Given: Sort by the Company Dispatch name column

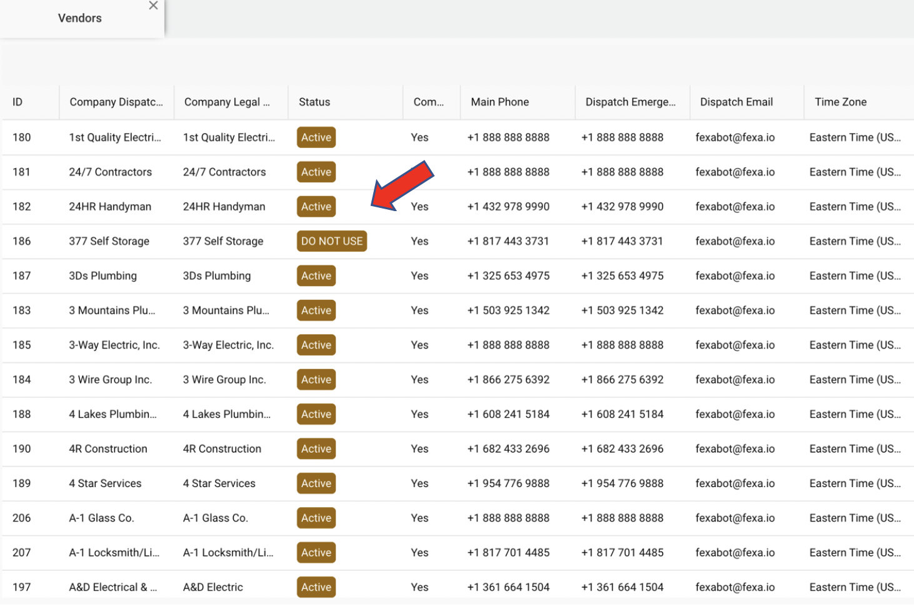Looking at the screenshot, I should 116,102.
